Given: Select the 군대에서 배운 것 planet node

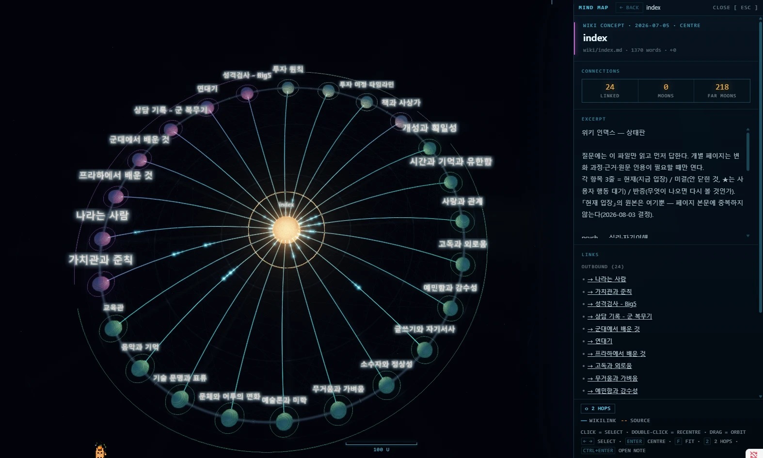Looking at the screenshot, I should (140, 159).
